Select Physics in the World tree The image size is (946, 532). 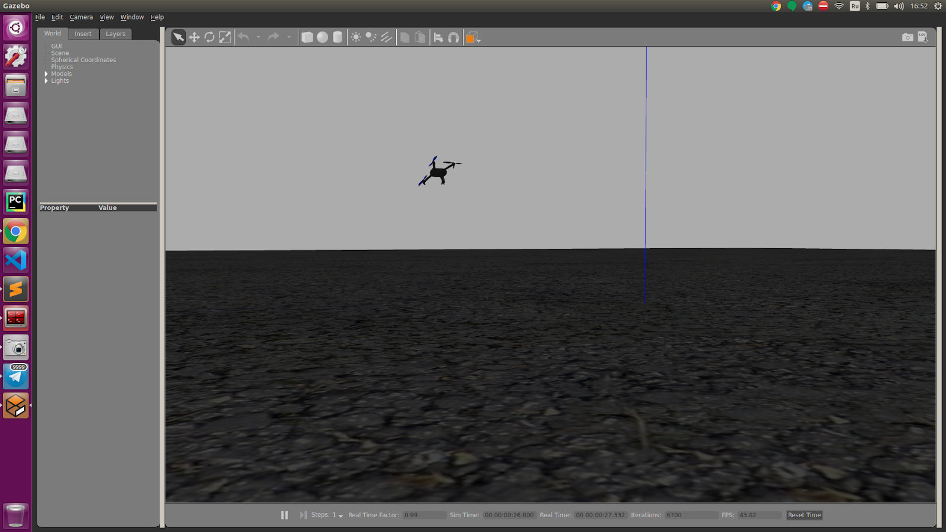point(62,67)
